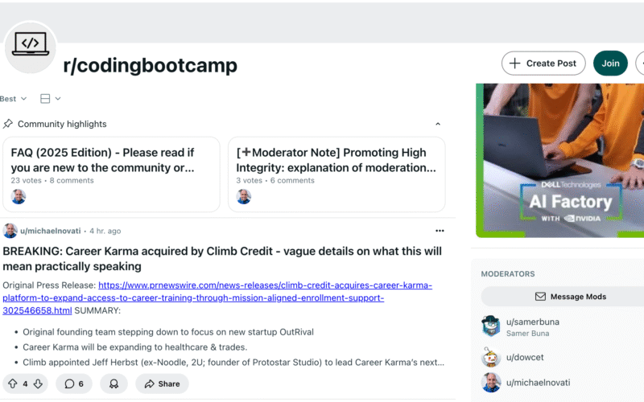Open comments on the Career Karma post
This screenshot has width=644, height=402.
pyautogui.click(x=74, y=384)
